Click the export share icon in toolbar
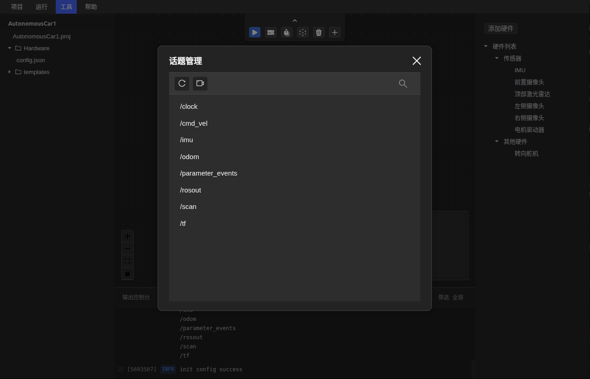Screen dimensions: 590x379 pyautogui.click(x=287, y=32)
